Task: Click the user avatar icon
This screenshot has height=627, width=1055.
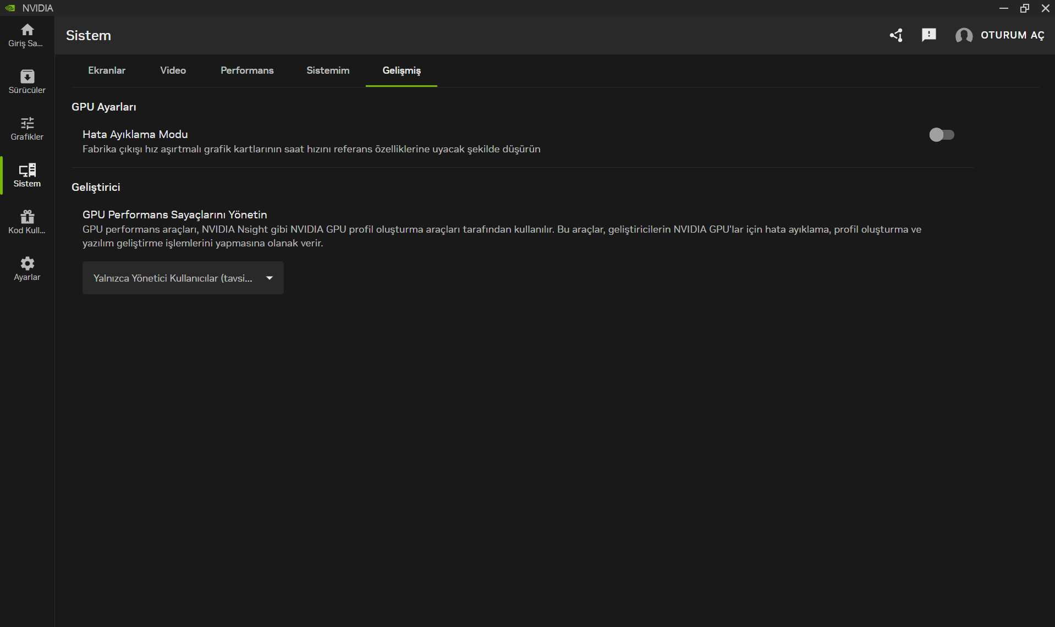Action: pyautogui.click(x=964, y=35)
